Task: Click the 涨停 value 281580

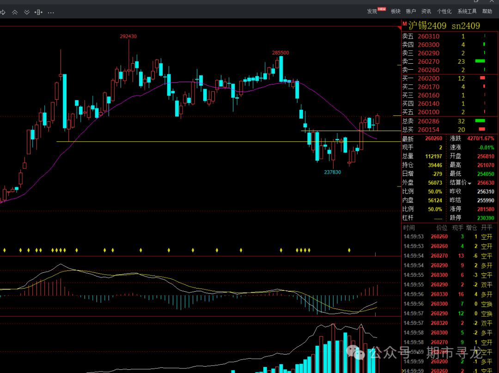Action: 486,209
